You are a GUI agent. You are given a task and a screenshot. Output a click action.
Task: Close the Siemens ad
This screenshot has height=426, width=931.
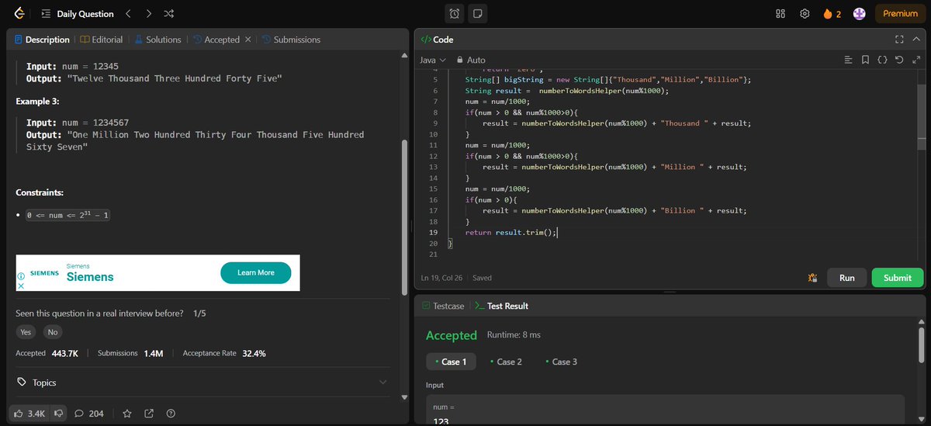click(x=21, y=286)
